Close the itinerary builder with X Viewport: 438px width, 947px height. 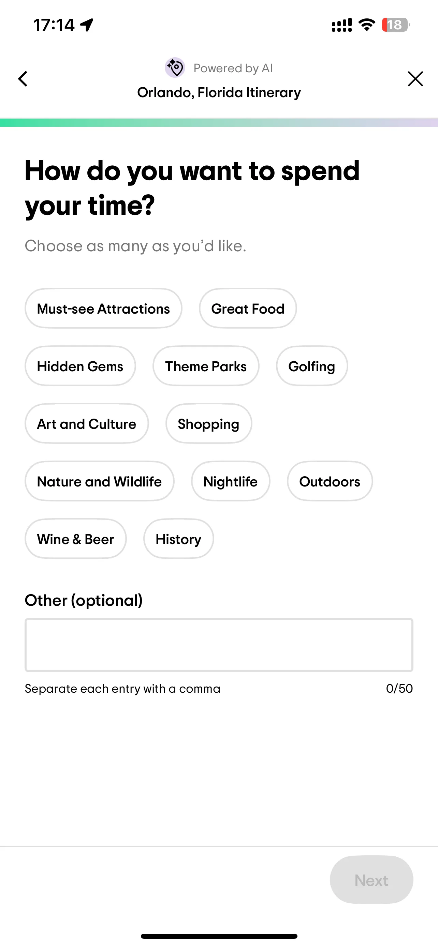click(415, 79)
